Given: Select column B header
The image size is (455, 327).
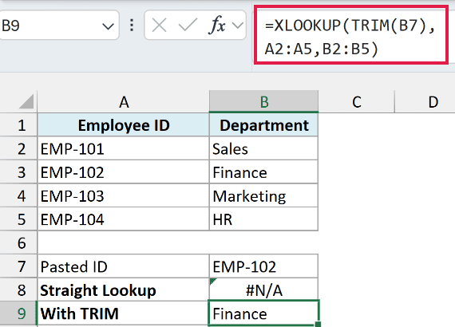Looking at the screenshot, I should pyautogui.click(x=263, y=102).
